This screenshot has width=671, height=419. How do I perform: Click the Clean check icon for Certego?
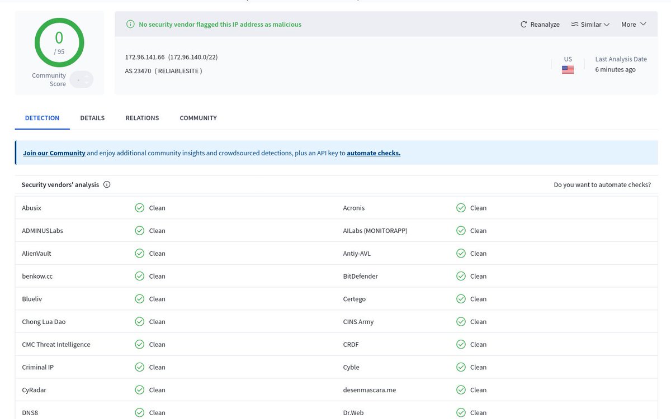[x=461, y=299]
